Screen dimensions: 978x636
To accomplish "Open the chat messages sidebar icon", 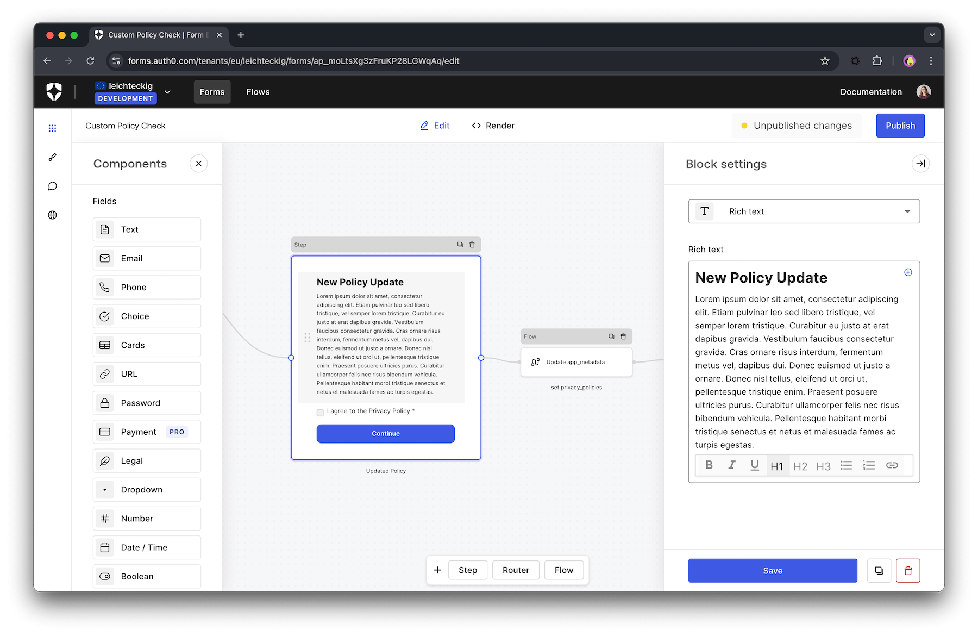I will pos(52,186).
